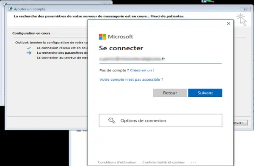Go back with the Retour button
The image size is (254, 166).
click(170, 93)
